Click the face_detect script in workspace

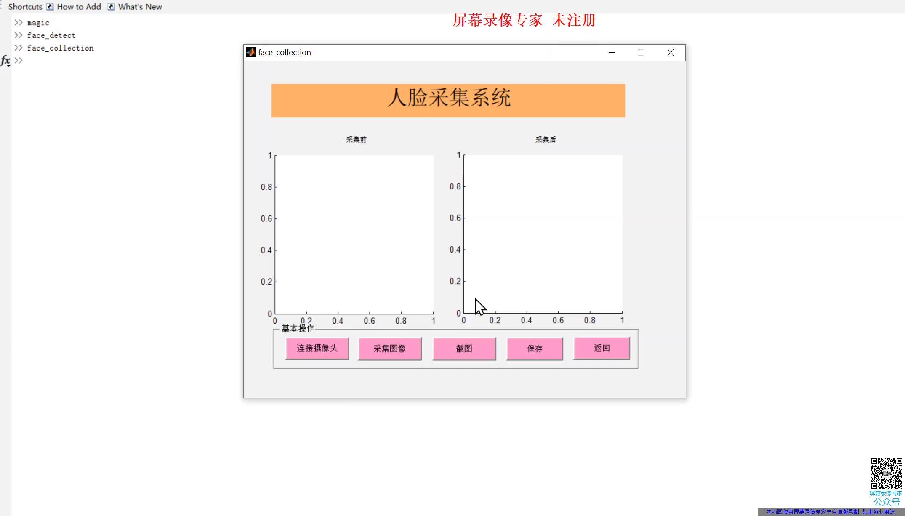tap(52, 35)
